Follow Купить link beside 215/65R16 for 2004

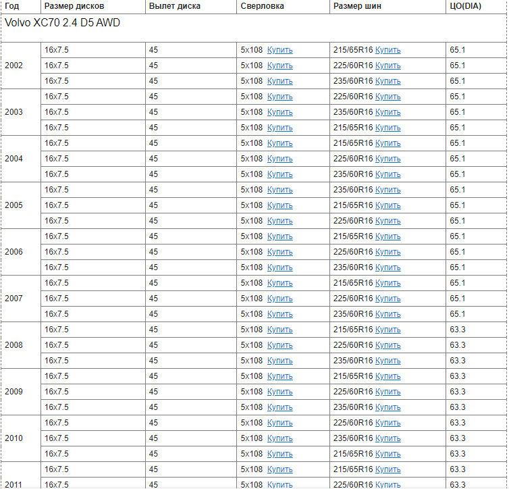pos(388,143)
